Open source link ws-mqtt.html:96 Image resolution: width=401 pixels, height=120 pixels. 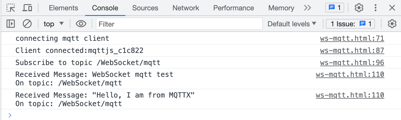click(x=352, y=63)
